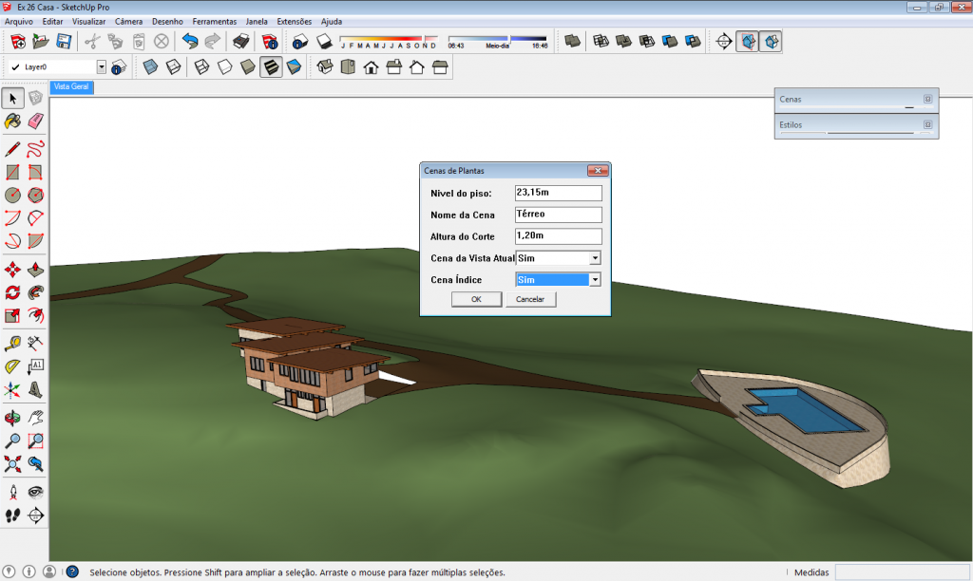Open the Layer0 layer dropdown
The height and width of the screenshot is (581, 973).
[101, 67]
